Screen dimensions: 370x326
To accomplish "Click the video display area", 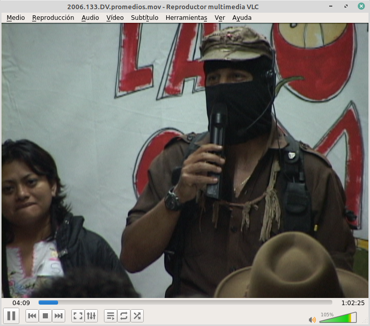I will pyautogui.click(x=185, y=160).
